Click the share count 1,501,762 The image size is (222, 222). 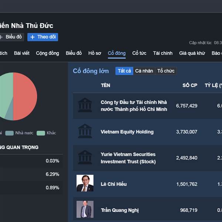187,184
